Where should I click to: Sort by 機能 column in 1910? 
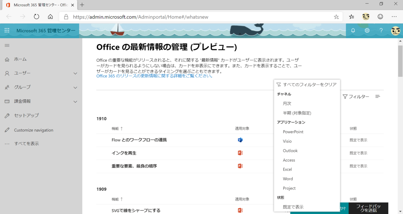point(117,128)
